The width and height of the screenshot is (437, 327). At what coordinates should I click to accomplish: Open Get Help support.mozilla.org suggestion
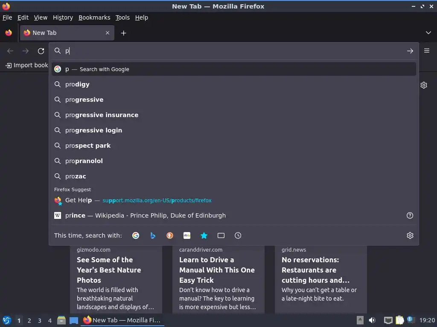tap(234, 200)
